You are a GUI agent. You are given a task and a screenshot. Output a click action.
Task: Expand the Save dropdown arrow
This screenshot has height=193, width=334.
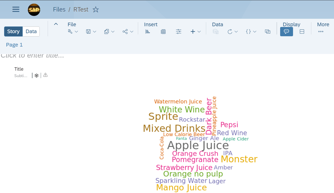click(x=95, y=32)
